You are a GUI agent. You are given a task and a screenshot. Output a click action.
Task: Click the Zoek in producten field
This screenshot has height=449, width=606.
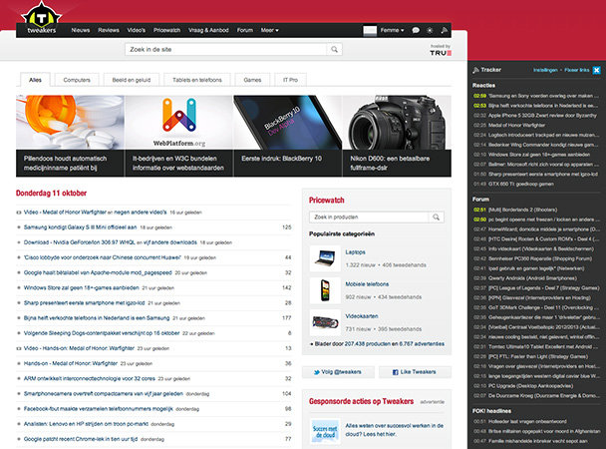(x=369, y=217)
